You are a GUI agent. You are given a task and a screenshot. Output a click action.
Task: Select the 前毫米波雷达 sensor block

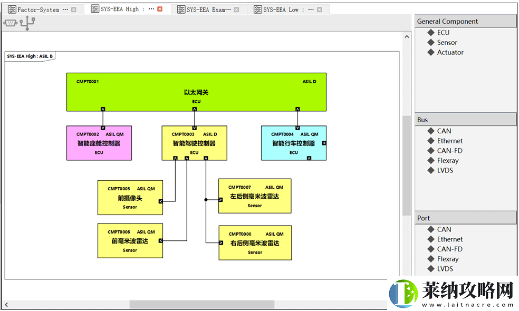130,240
